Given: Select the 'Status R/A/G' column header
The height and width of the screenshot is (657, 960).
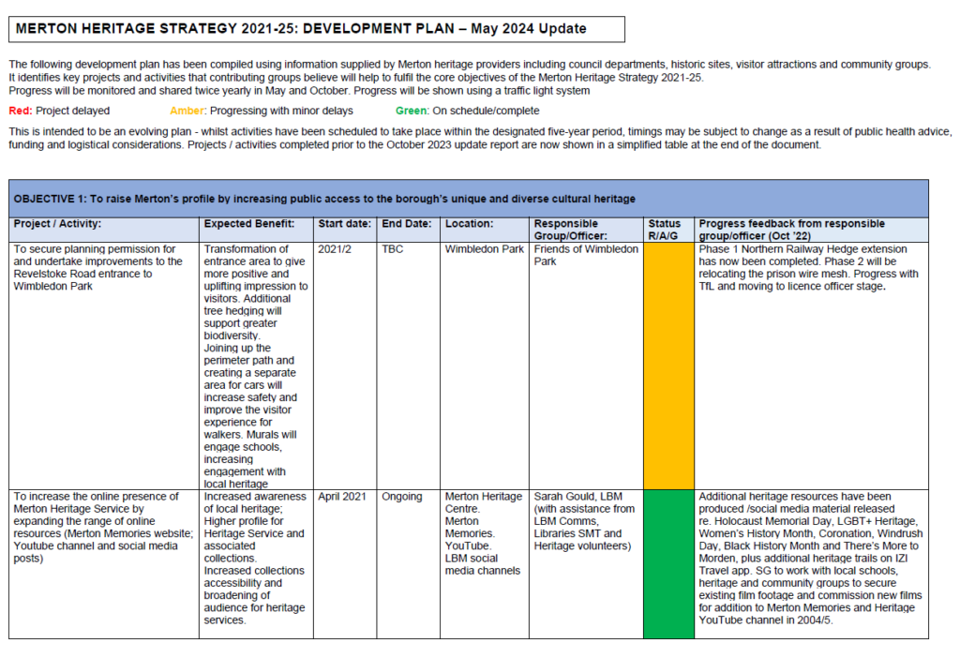Looking at the screenshot, I should [667, 230].
